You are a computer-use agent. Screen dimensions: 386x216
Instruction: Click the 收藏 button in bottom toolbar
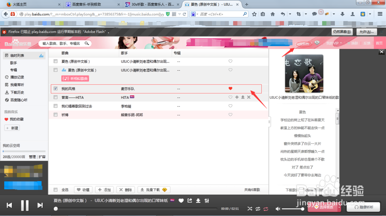click(x=83, y=190)
